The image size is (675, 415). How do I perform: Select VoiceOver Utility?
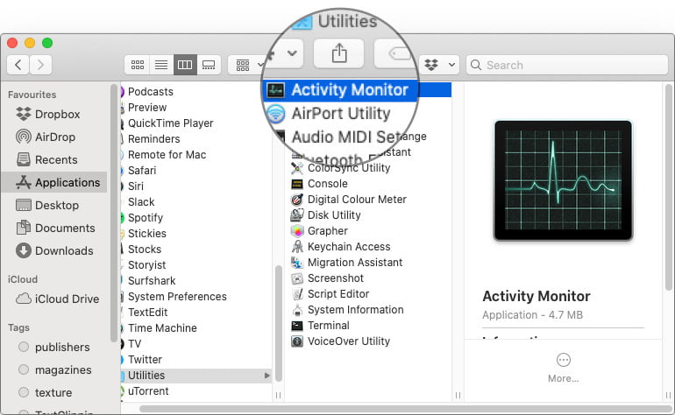pyautogui.click(x=349, y=341)
